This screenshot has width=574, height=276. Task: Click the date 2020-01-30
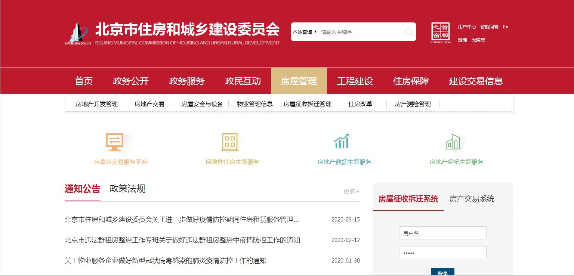tap(346, 261)
